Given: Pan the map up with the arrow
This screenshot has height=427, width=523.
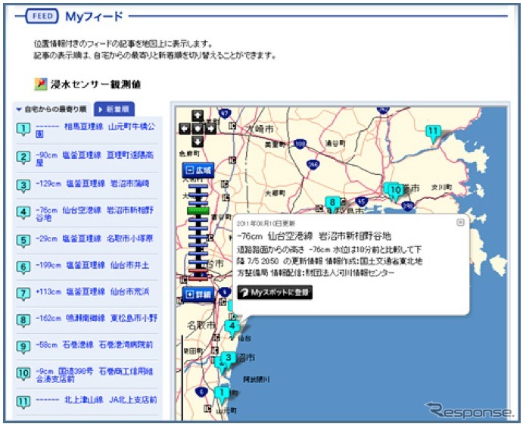Looking at the screenshot, I should click(x=198, y=116).
